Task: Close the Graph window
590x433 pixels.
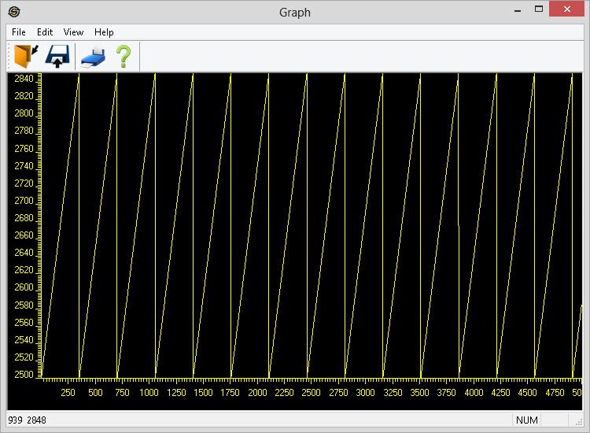Action: point(566,10)
